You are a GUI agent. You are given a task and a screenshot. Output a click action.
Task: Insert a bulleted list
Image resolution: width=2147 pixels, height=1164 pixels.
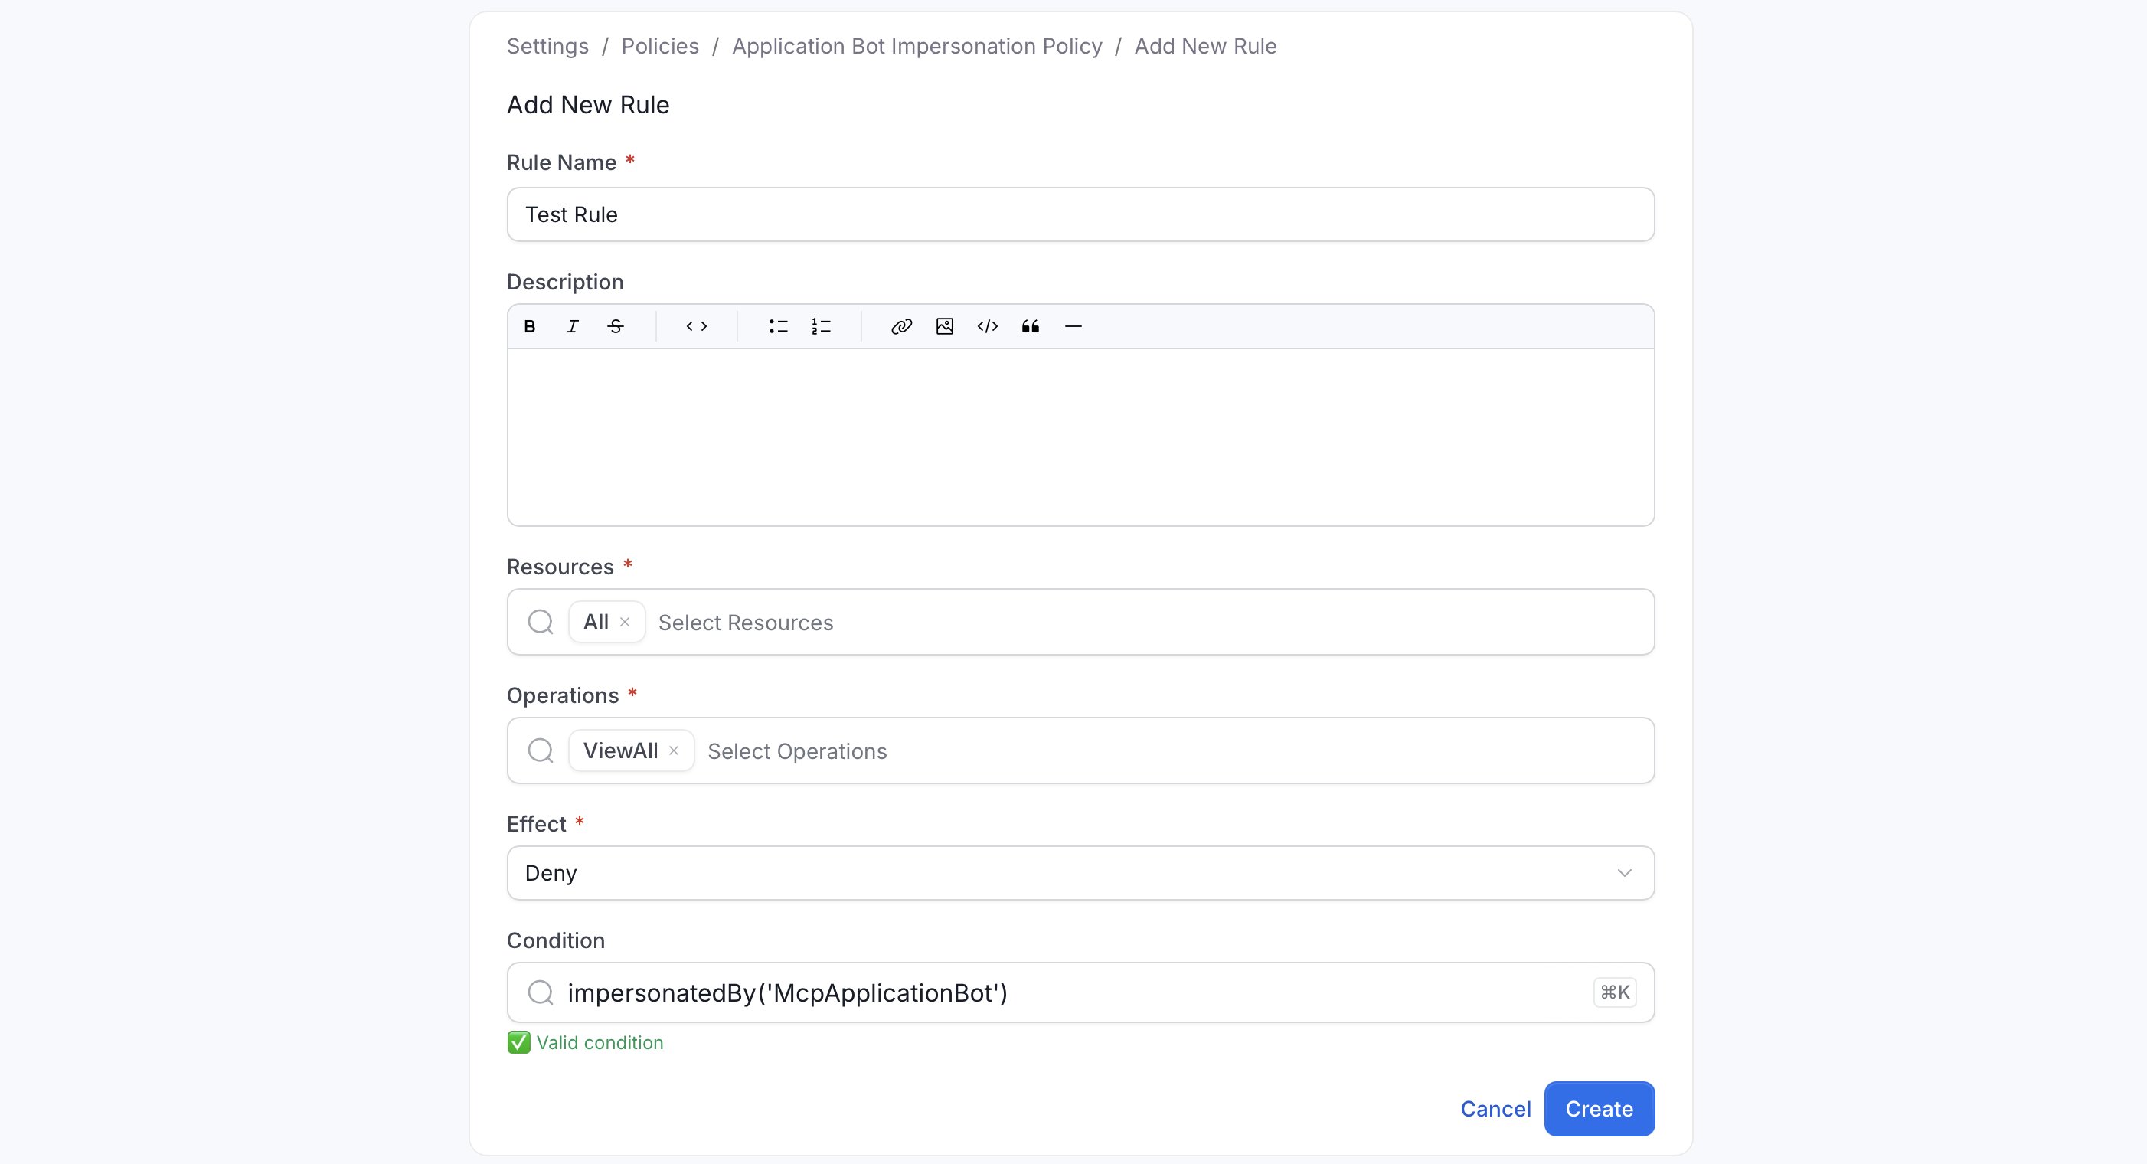(x=779, y=326)
